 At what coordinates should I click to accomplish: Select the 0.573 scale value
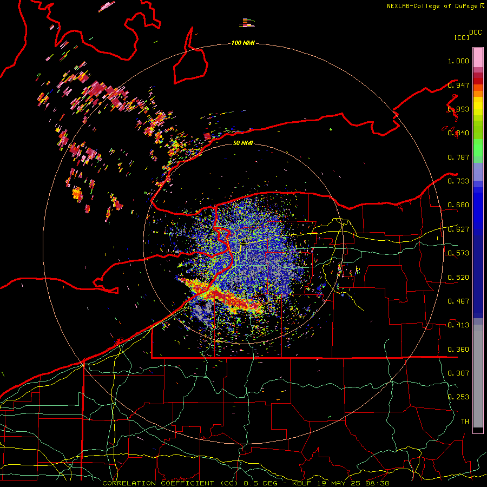tap(458, 253)
